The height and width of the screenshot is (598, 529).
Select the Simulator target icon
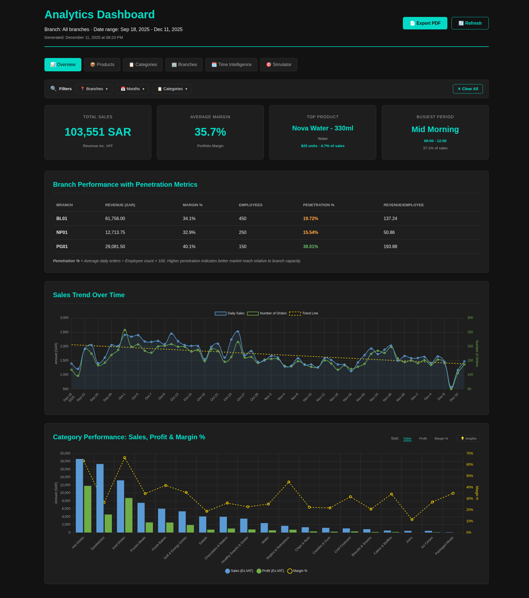(x=269, y=64)
